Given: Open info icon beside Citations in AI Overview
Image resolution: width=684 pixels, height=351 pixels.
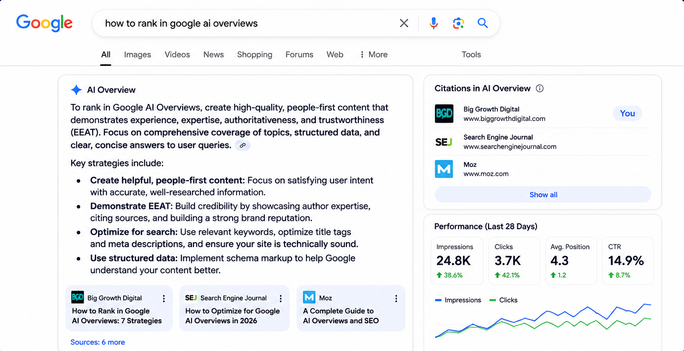Looking at the screenshot, I should pyautogui.click(x=539, y=89).
